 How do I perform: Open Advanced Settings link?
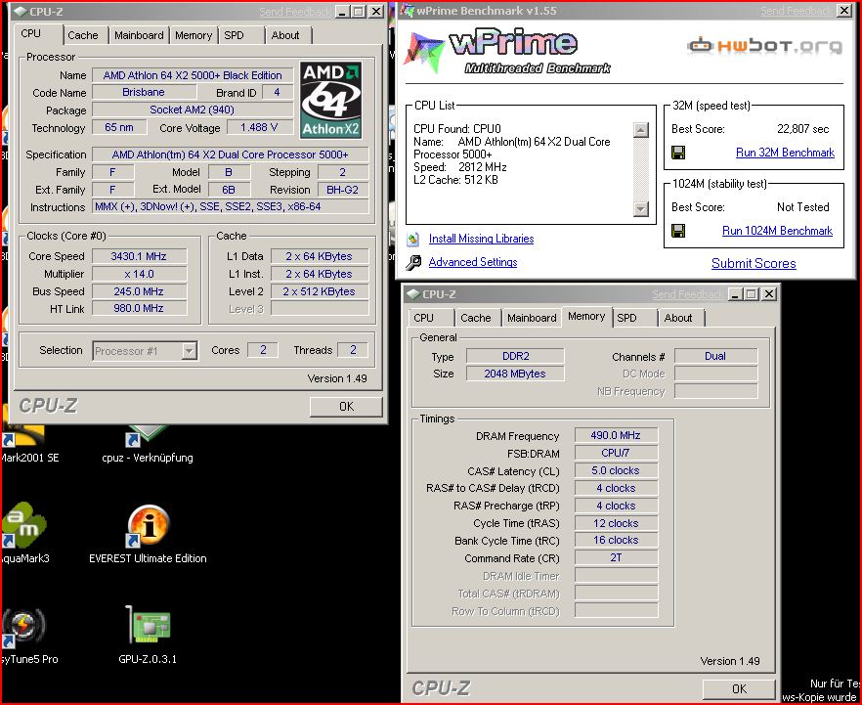(x=473, y=262)
